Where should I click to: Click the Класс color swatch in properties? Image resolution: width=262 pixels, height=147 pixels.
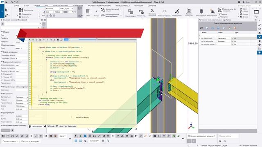coord(18,48)
